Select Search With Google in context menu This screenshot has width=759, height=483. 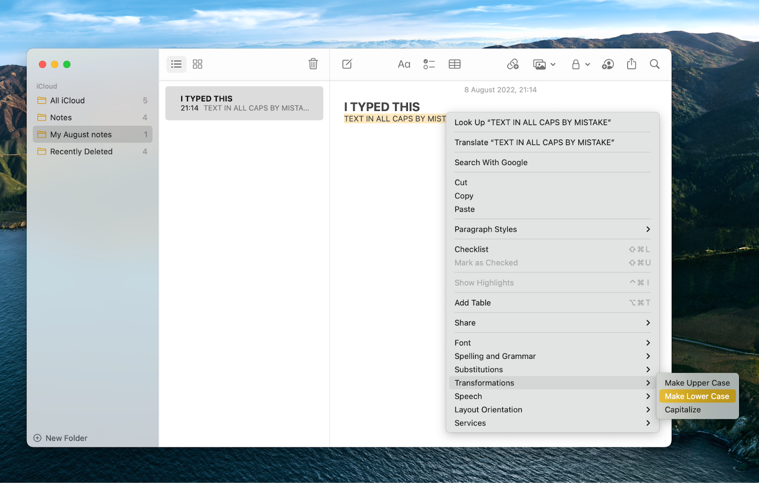point(491,162)
